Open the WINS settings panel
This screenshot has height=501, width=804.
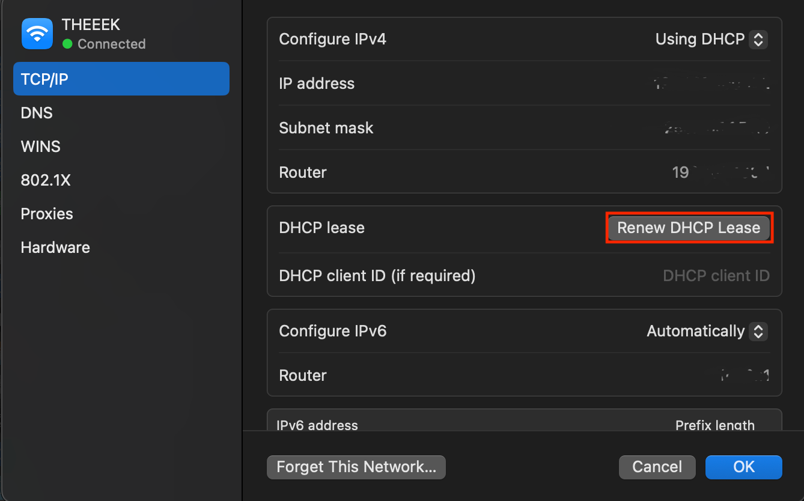click(x=40, y=146)
